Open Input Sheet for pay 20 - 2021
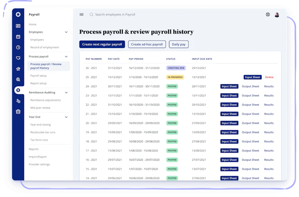 pos(229,123)
